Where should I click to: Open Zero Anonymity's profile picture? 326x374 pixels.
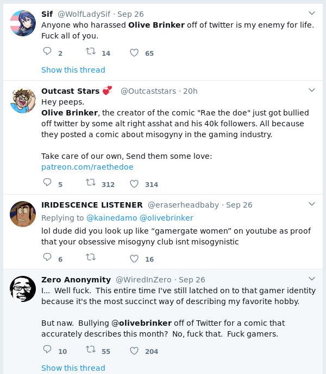pyautogui.click(x=23, y=288)
